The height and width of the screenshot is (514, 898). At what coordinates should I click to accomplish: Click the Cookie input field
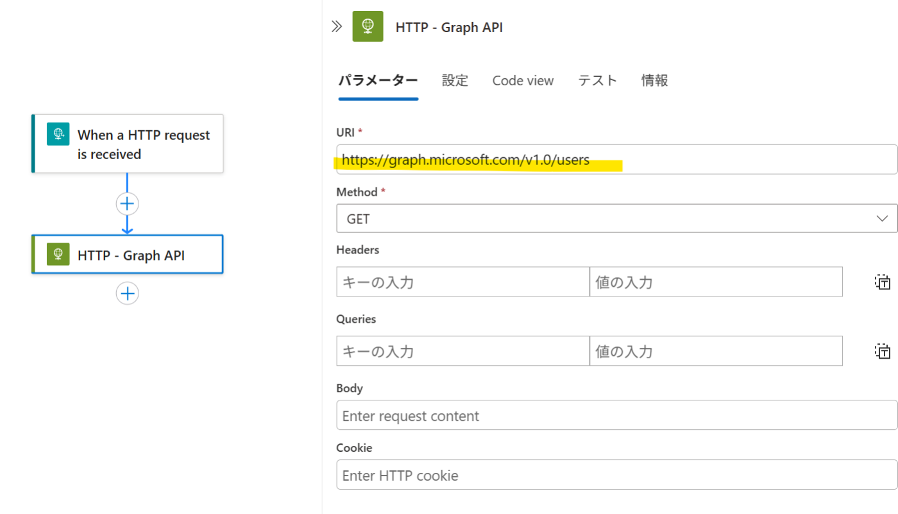tap(616, 475)
